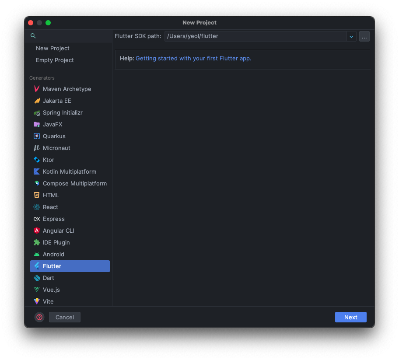
Task: Select New Project in the sidebar
Action: pos(52,49)
